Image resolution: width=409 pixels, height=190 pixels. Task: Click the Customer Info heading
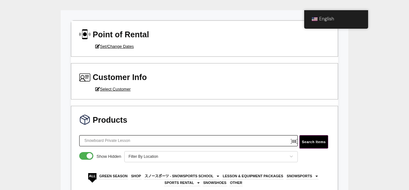(120, 77)
